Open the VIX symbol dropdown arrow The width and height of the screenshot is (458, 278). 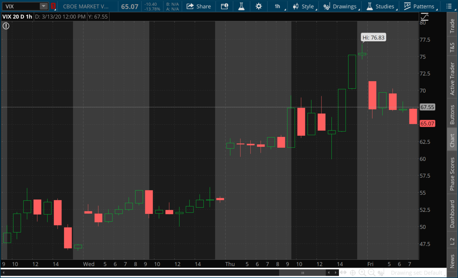pos(44,6)
